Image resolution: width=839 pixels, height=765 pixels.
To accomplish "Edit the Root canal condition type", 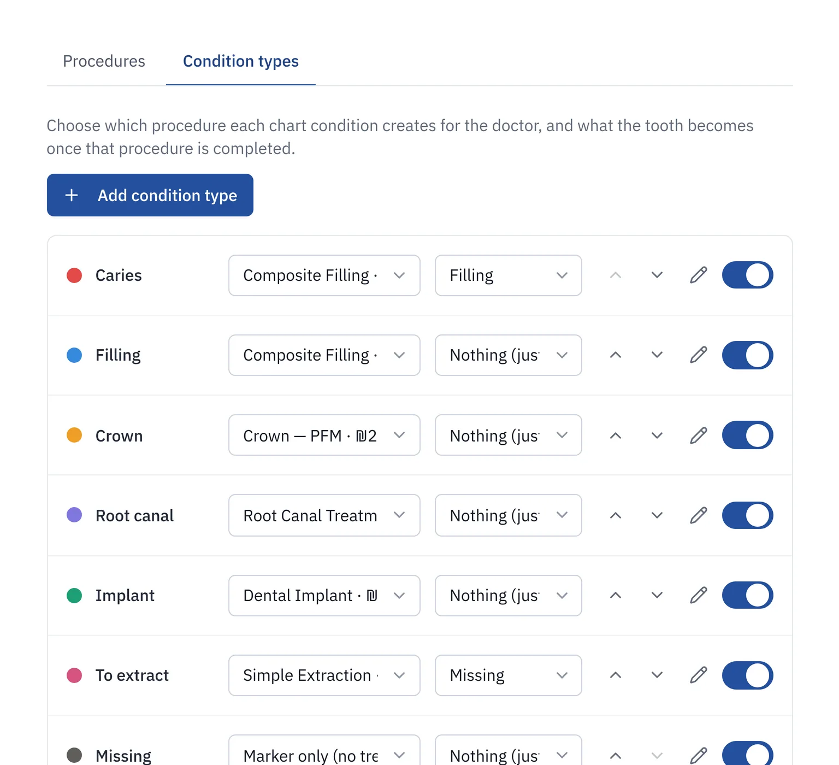I will [x=699, y=515].
